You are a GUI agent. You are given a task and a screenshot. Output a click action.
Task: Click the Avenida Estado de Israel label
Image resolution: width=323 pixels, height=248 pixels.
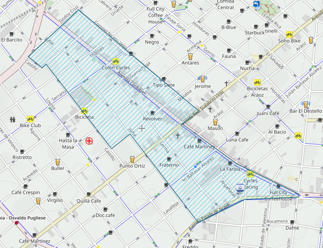pos(208,217)
